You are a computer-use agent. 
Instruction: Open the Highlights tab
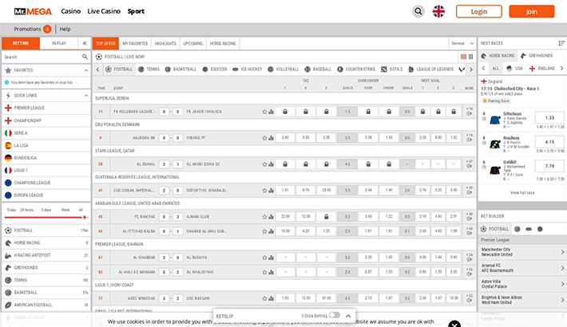(165, 43)
